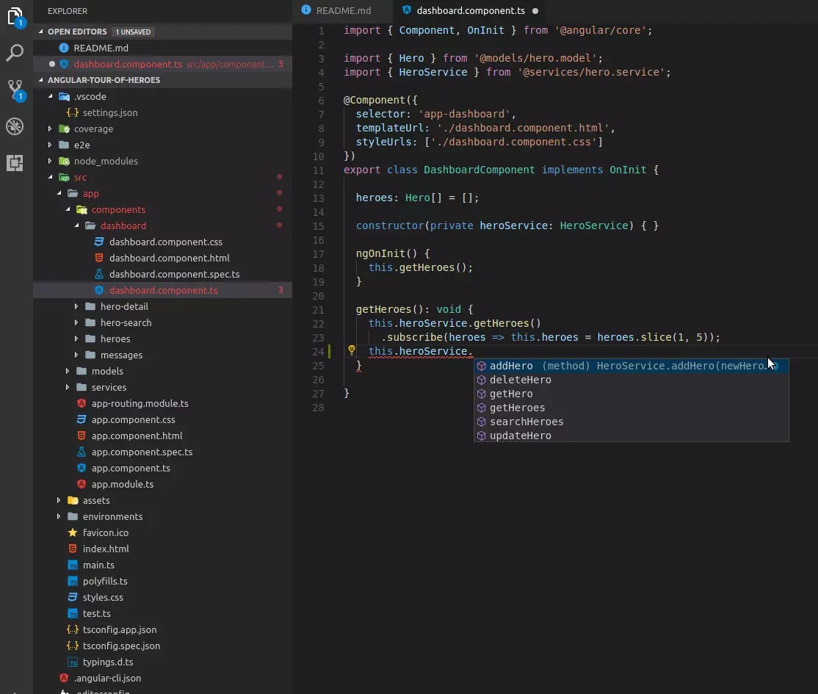Place cursor on 'HeroService' in constructor line
818x694 pixels.
coord(594,225)
